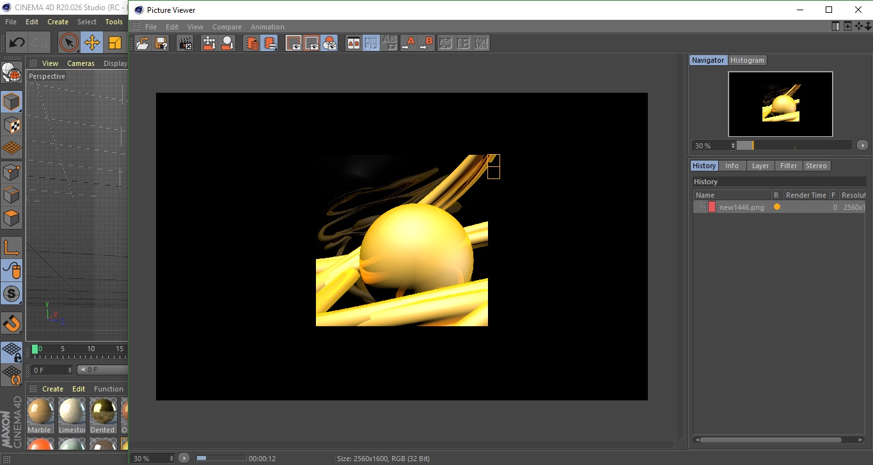Open the Compare menu

tap(226, 27)
